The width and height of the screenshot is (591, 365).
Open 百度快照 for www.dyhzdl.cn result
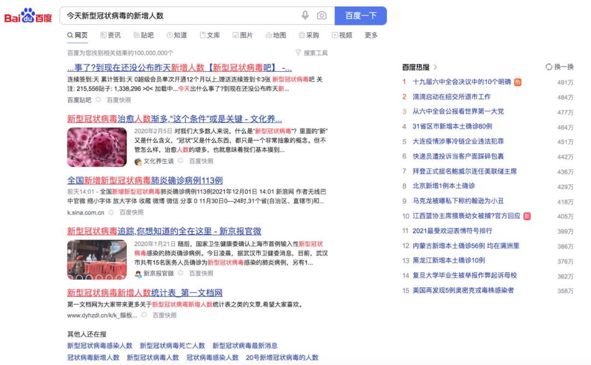164,315
